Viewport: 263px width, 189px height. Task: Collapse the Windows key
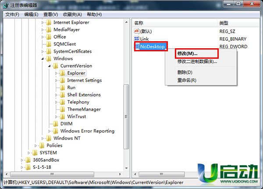(43, 59)
